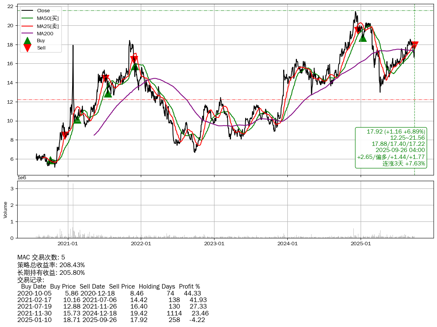Click the tallest volume spike bar

[x=73, y=211]
